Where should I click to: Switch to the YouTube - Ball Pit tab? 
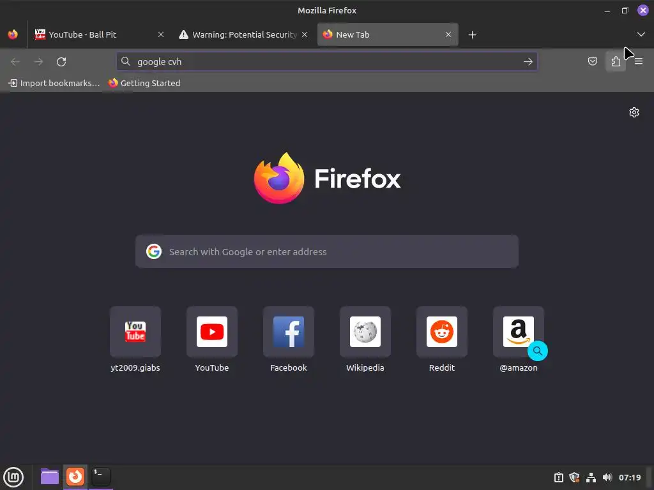pos(98,34)
